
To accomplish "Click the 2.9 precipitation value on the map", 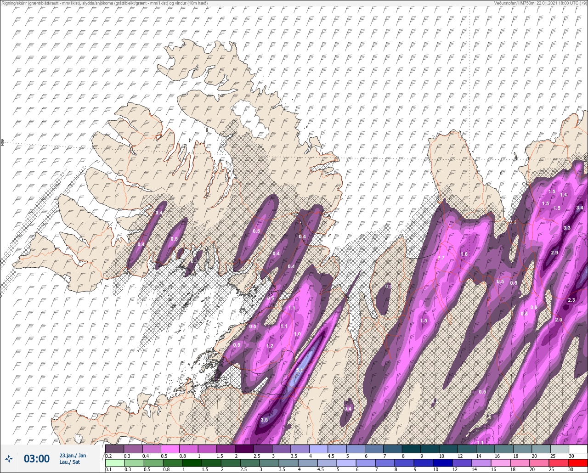I will tap(554, 253).
